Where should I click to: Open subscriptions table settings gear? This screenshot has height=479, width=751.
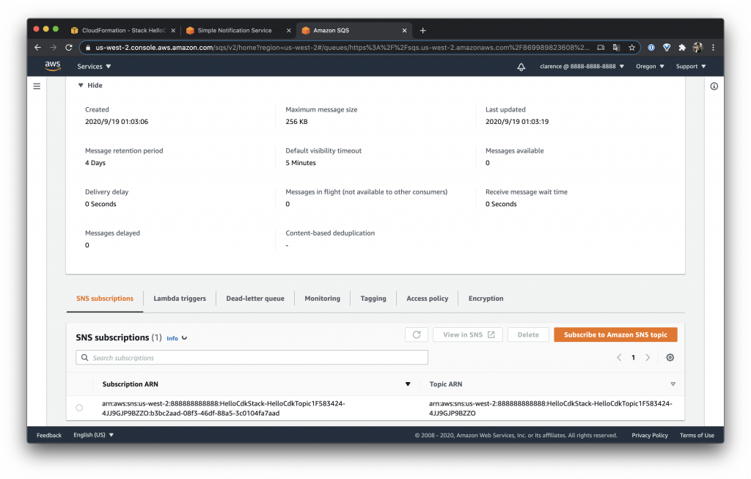click(670, 357)
